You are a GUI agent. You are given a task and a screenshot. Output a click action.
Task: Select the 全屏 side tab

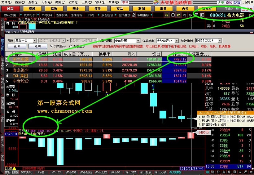[x=2, y=119]
